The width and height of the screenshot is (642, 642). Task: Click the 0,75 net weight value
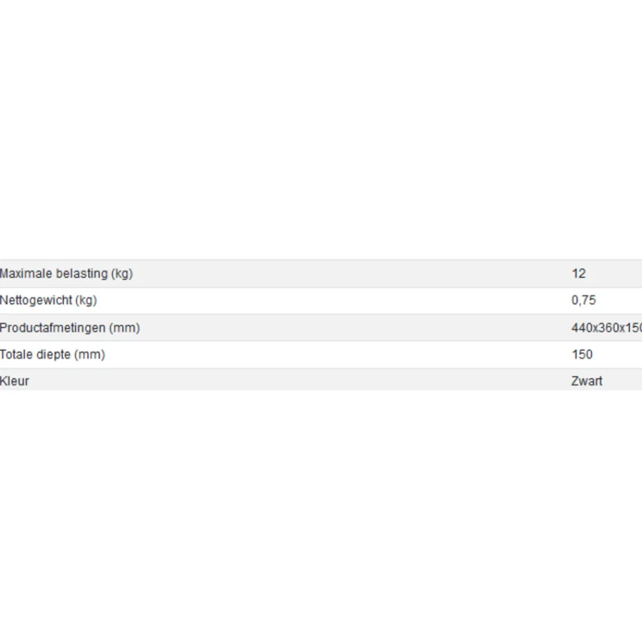pyautogui.click(x=583, y=301)
